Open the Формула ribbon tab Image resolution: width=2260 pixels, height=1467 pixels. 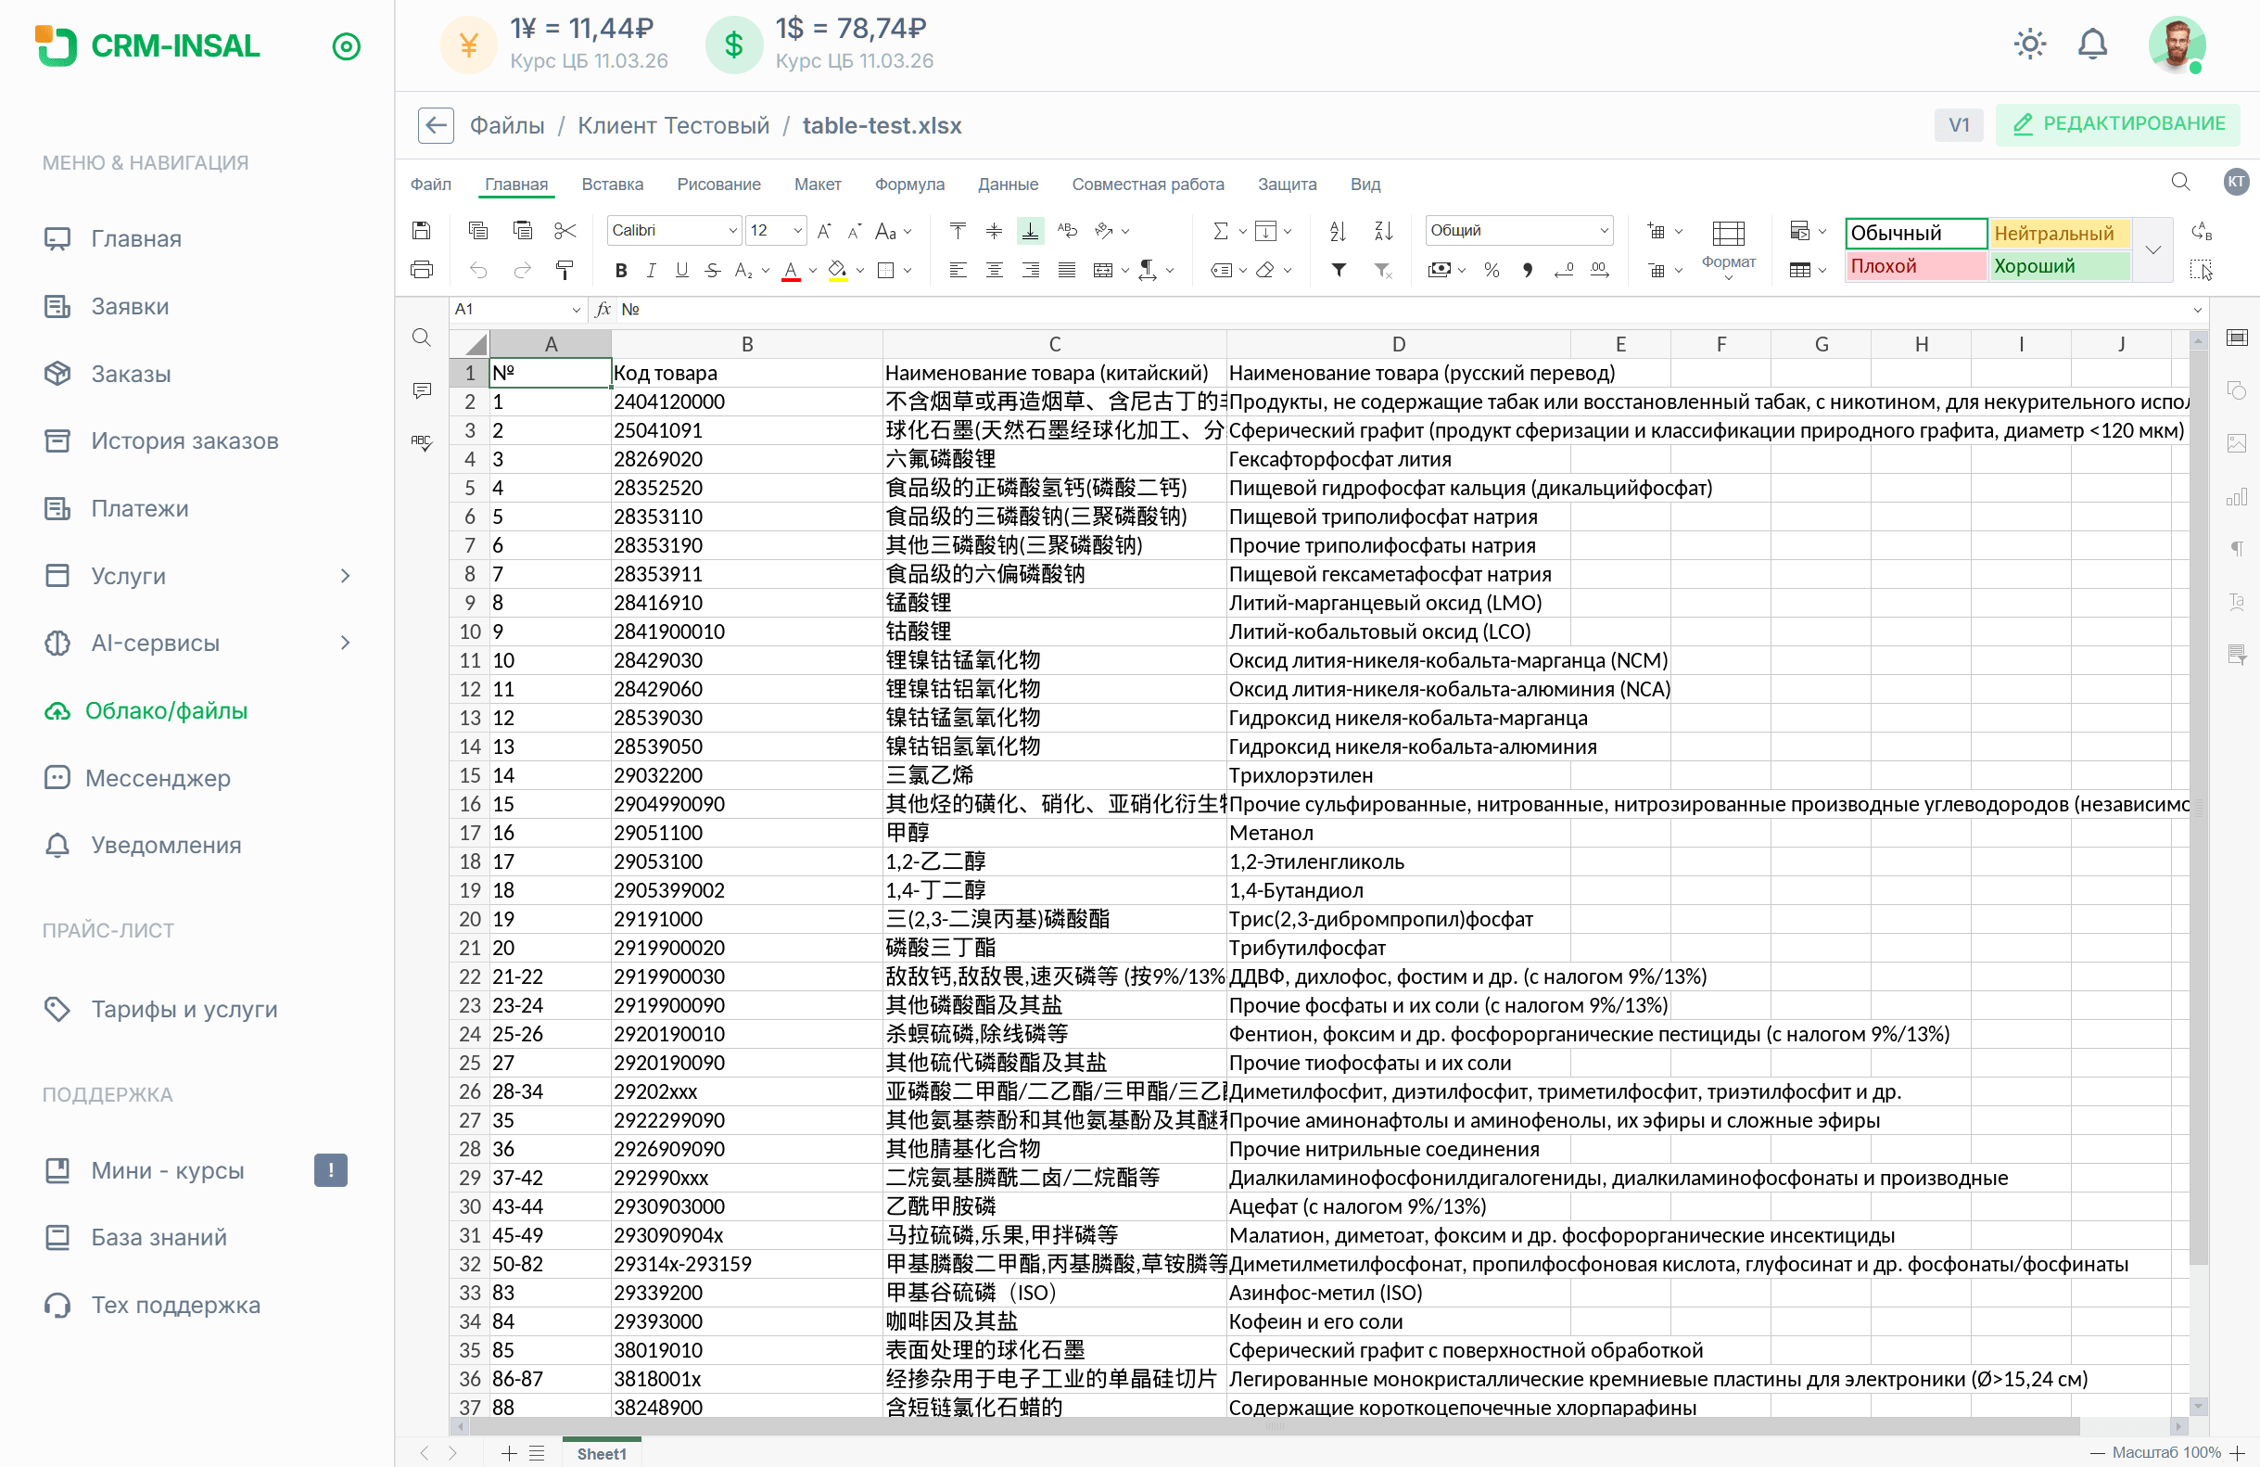(908, 185)
